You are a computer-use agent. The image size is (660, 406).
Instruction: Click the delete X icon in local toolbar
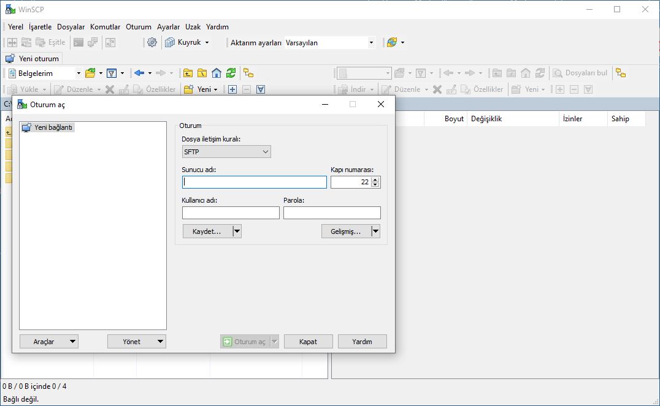(110, 89)
